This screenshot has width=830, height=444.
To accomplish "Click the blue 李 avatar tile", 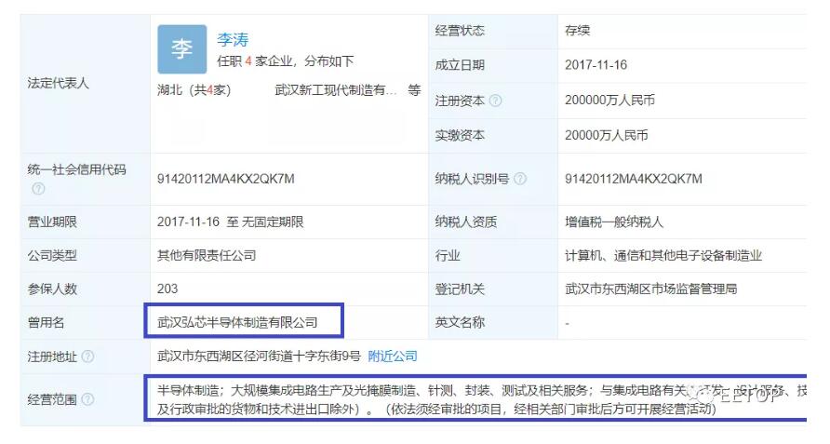I will pyautogui.click(x=182, y=49).
